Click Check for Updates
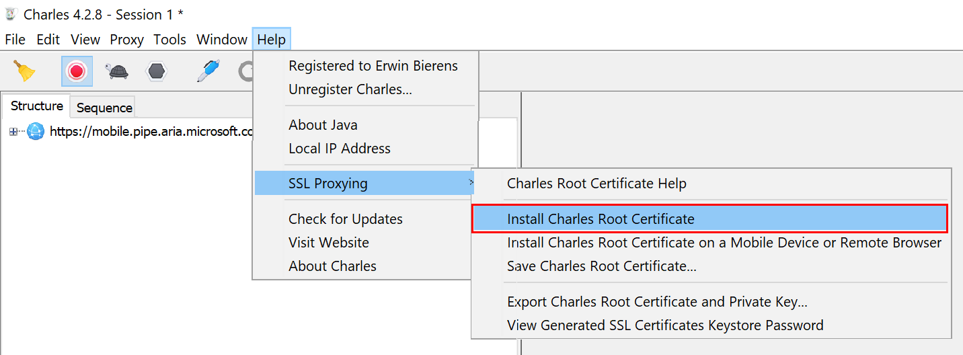This screenshot has width=963, height=355. tap(345, 219)
